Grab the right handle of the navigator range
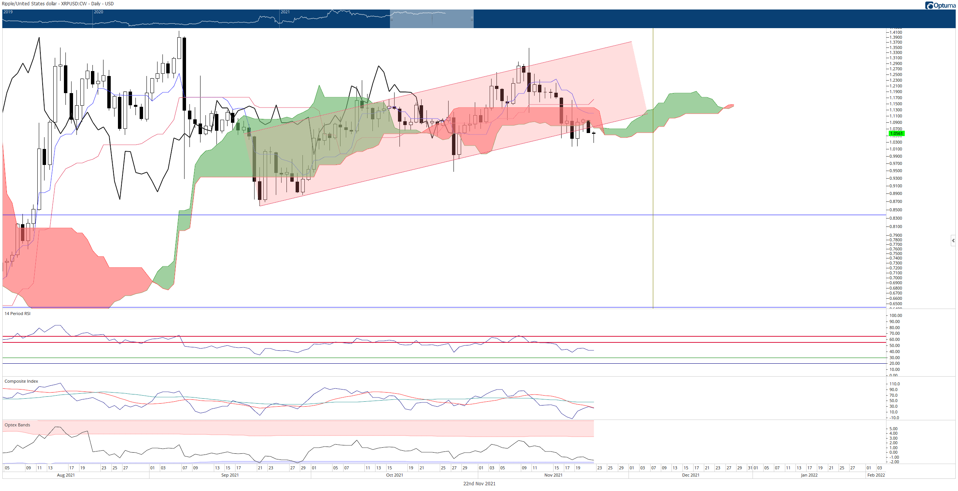Image resolution: width=958 pixels, height=491 pixels. click(x=473, y=19)
